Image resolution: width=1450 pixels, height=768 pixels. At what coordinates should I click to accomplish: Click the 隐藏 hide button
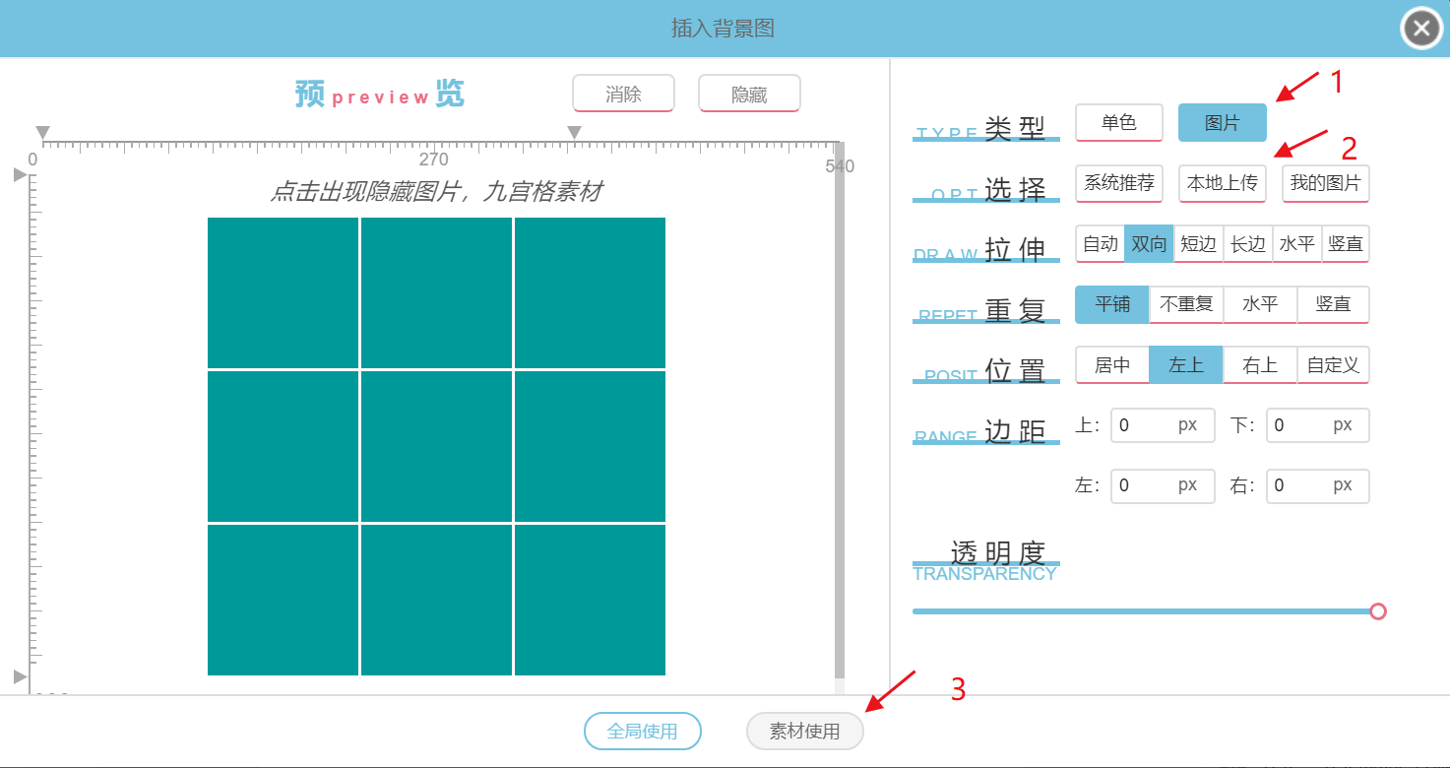click(x=749, y=94)
